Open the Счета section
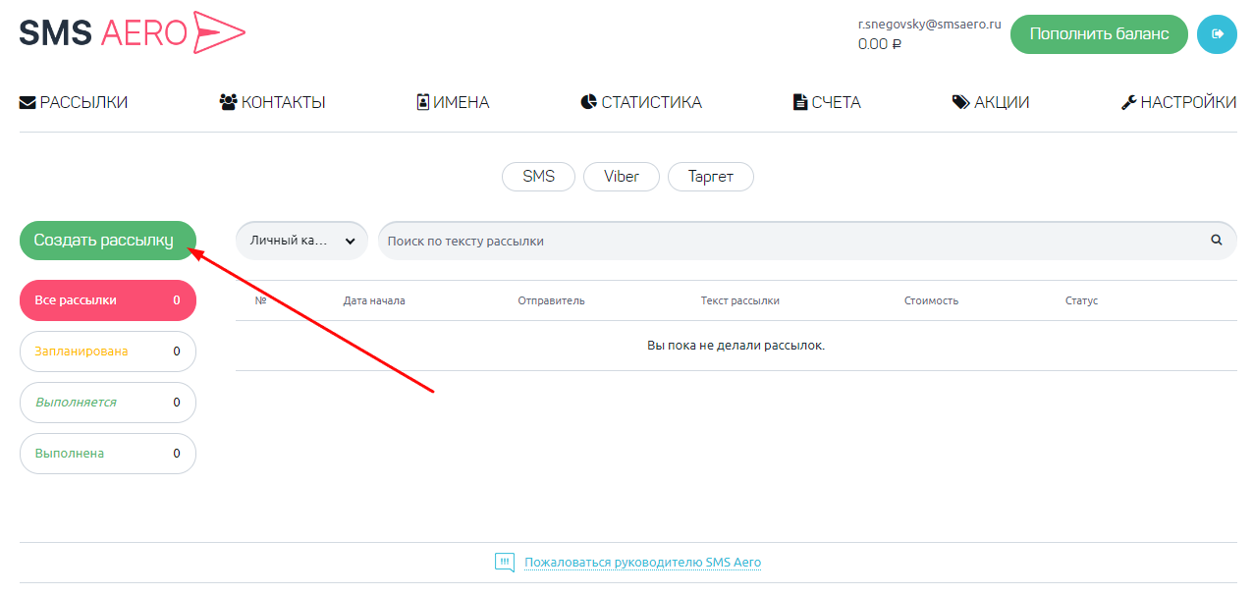 coord(827,102)
